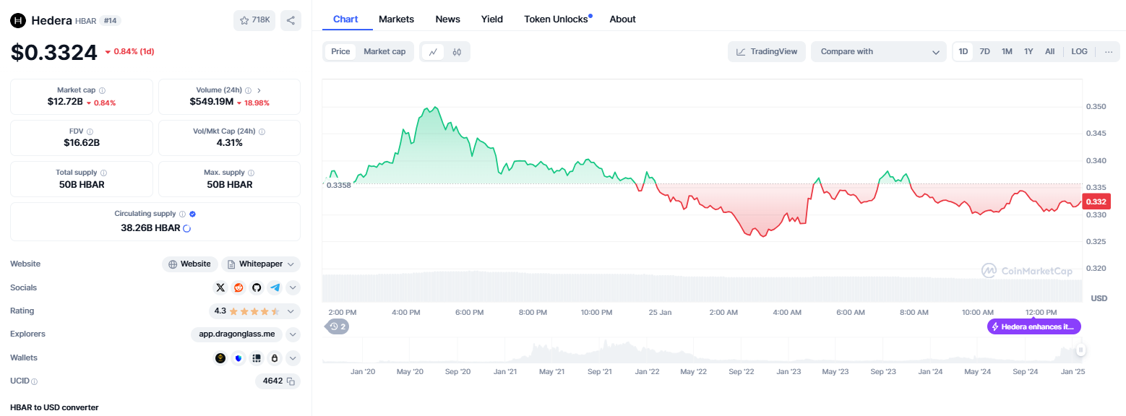
Task: Open the Compare with dropdown
Action: point(878,51)
